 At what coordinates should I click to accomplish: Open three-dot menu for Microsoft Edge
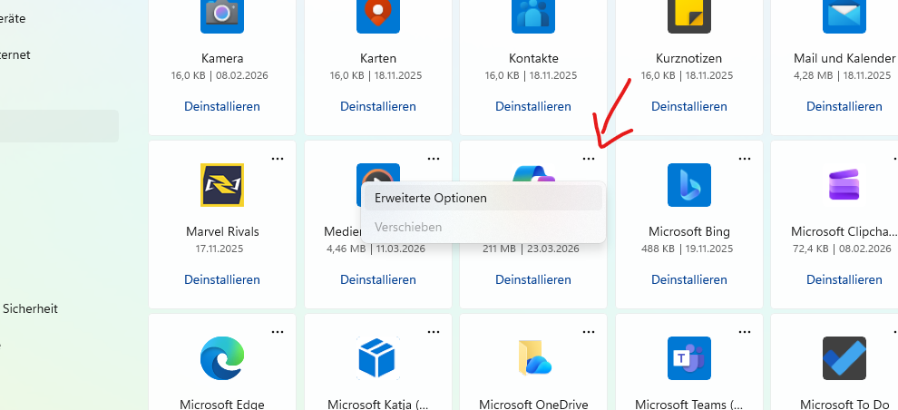(278, 332)
